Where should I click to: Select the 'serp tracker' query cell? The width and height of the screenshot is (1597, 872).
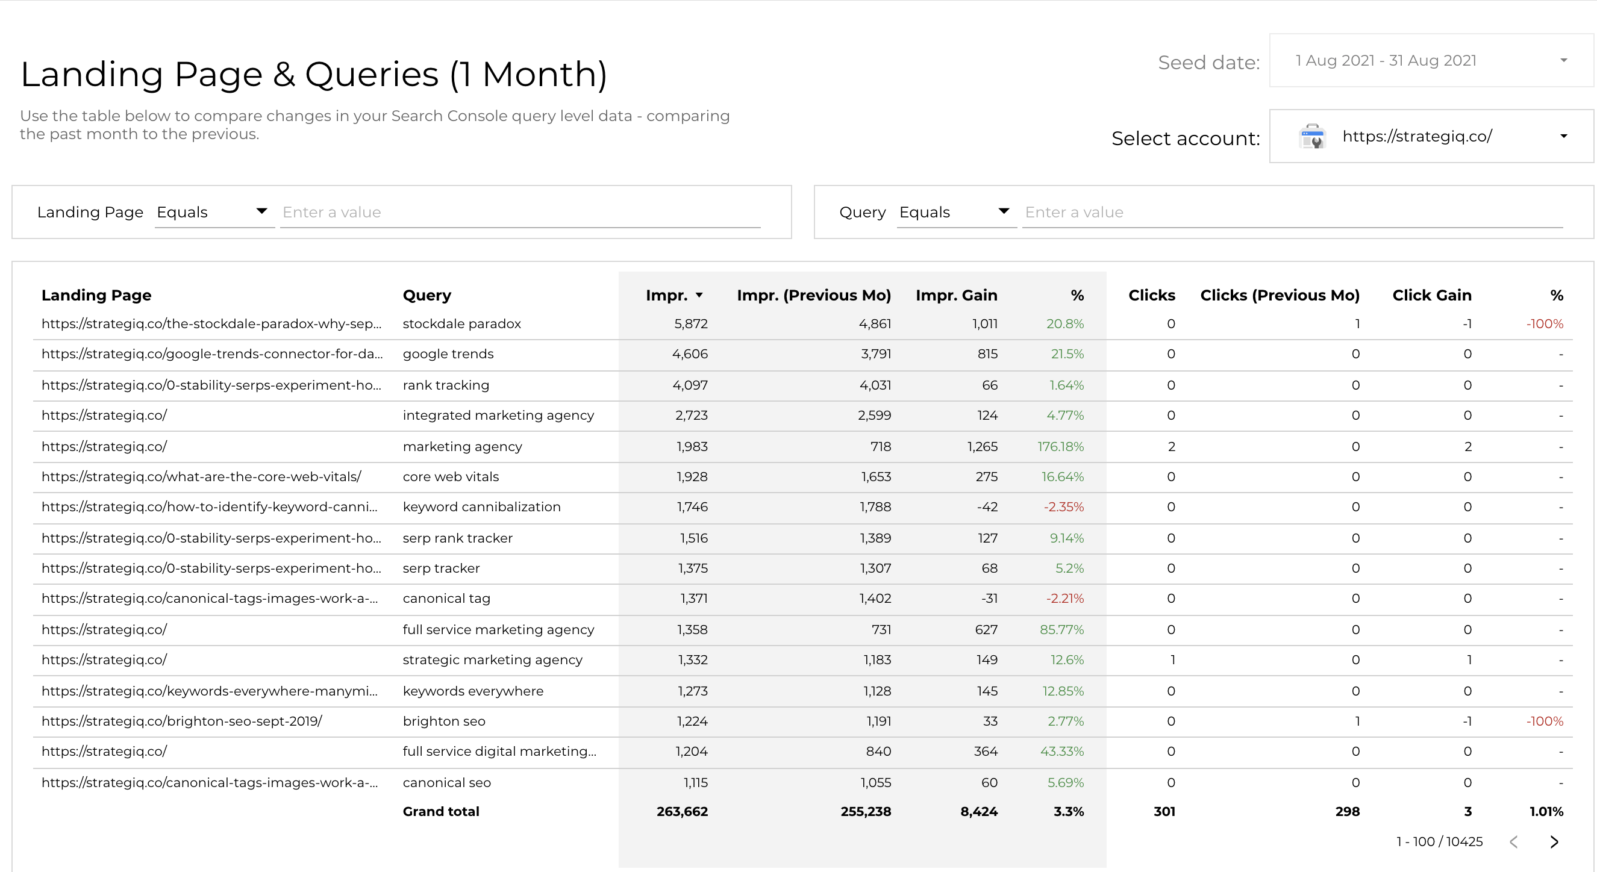pyautogui.click(x=442, y=568)
